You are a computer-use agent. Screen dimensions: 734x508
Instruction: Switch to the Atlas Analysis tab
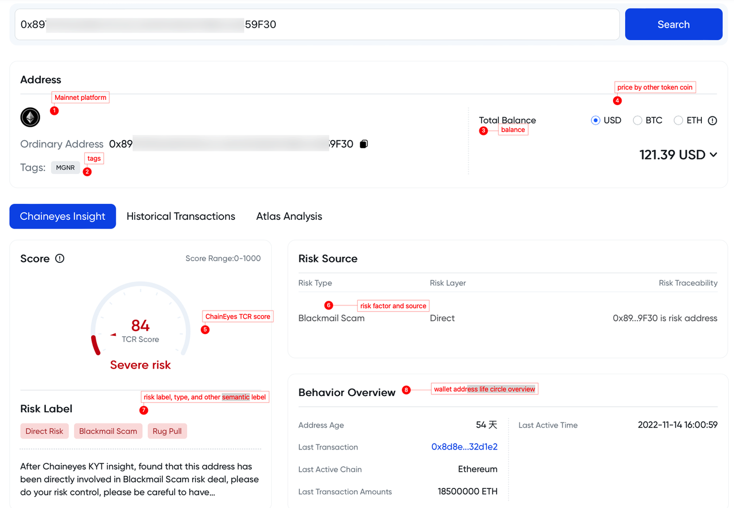coord(289,216)
